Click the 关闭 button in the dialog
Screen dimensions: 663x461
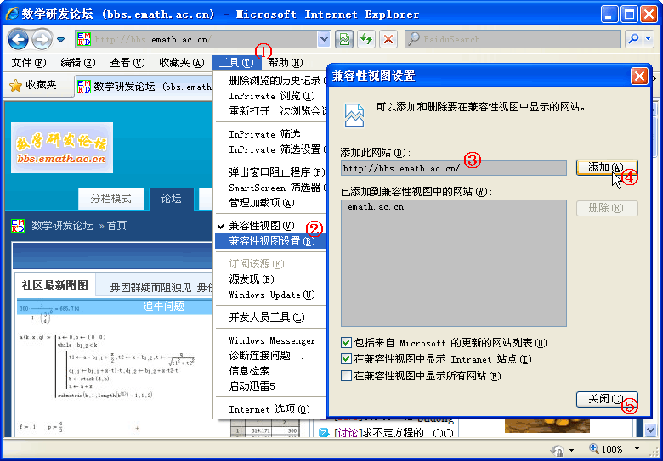click(x=606, y=399)
